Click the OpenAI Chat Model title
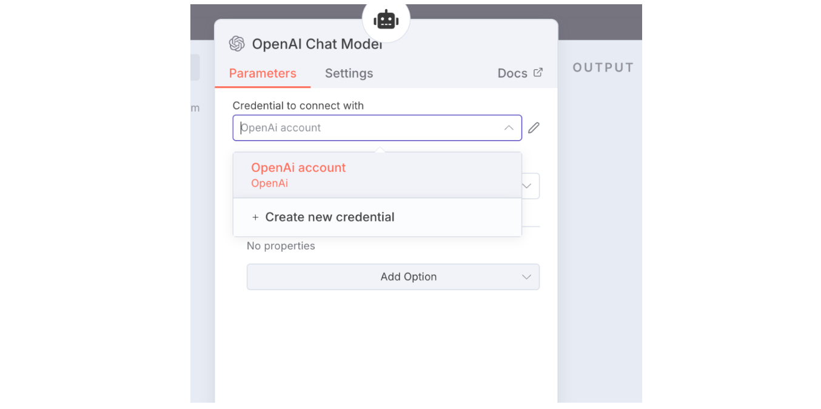 tap(317, 44)
